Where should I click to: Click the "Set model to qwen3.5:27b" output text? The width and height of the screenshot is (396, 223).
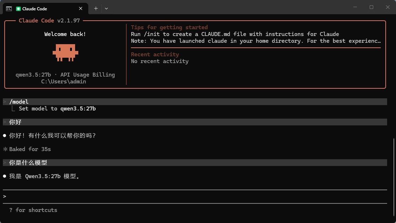point(57,109)
